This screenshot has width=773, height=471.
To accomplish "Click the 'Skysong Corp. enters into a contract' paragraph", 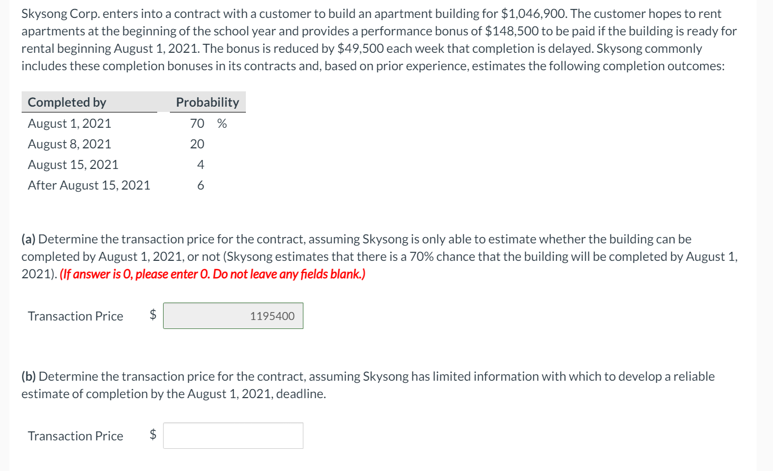I will pyautogui.click(x=379, y=40).
